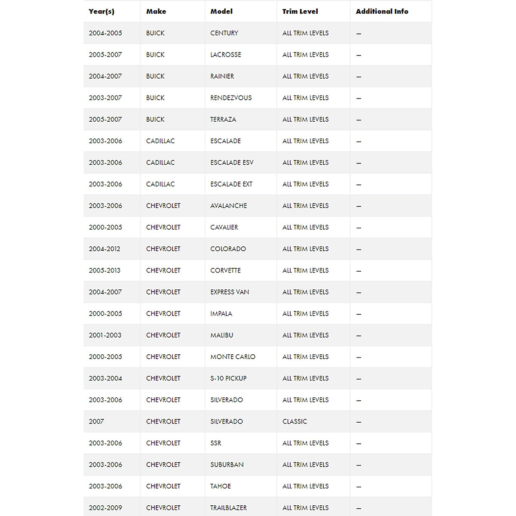Select the Suburban model cell
Screen dimensions: 516x516
[x=227, y=464]
